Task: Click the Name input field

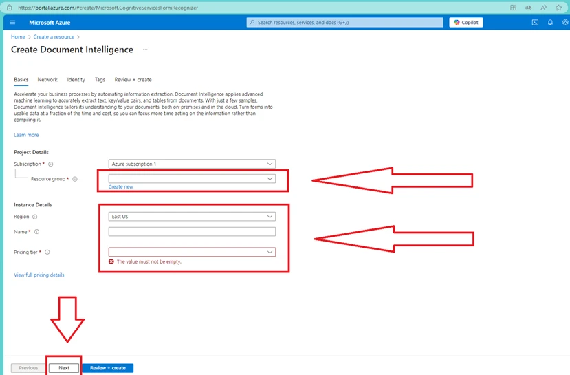Action: click(x=192, y=232)
